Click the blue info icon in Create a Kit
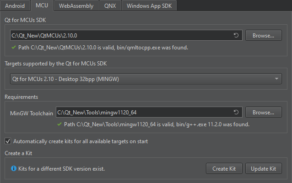Image resolution: width=292 pixels, height=183 pixels. pos(13,169)
